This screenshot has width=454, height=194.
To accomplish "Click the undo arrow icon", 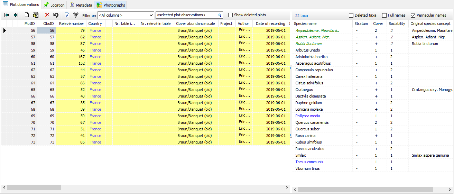I will (x=56, y=15).
